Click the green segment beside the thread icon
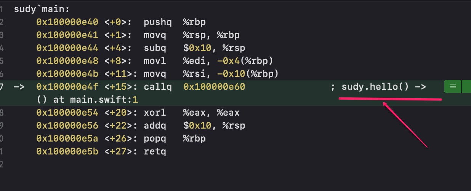471x191 pixels. pos(466,87)
